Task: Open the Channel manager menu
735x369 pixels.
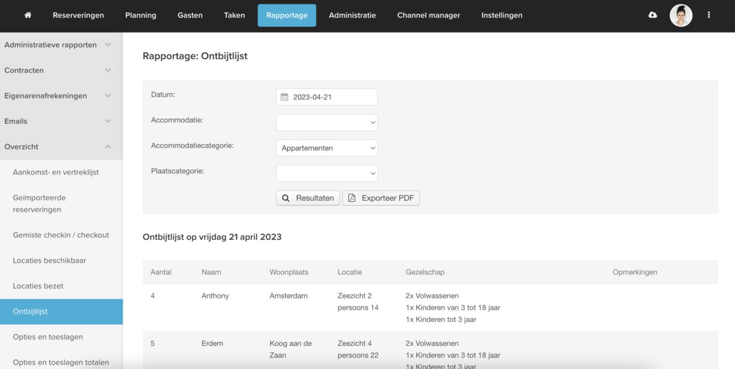Action: (x=428, y=15)
